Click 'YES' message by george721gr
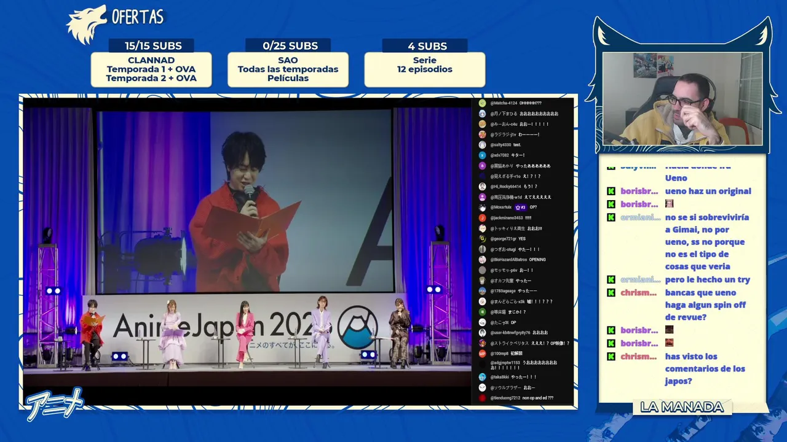Screen dimensions: 787x442 tap(522, 239)
